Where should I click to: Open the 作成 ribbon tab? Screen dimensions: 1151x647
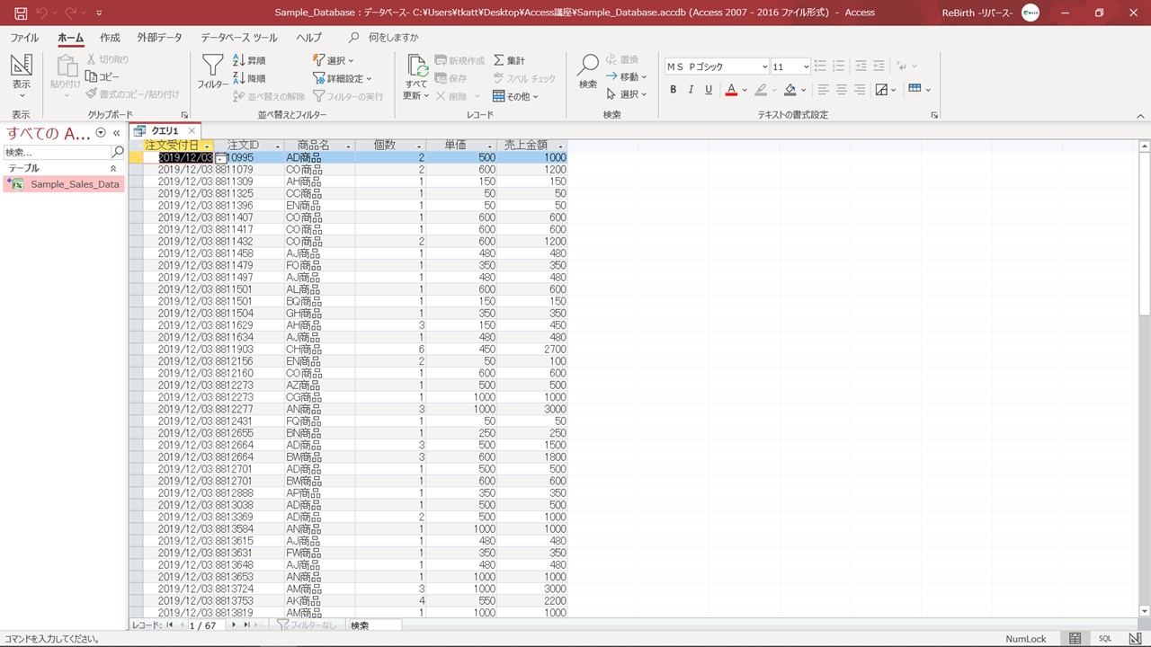(x=110, y=38)
